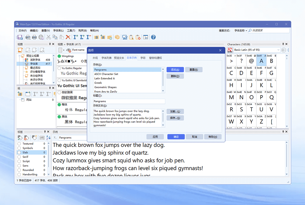The width and height of the screenshot is (305, 205).
Task: Open the 字体库(L) menu
Action: 58,30
